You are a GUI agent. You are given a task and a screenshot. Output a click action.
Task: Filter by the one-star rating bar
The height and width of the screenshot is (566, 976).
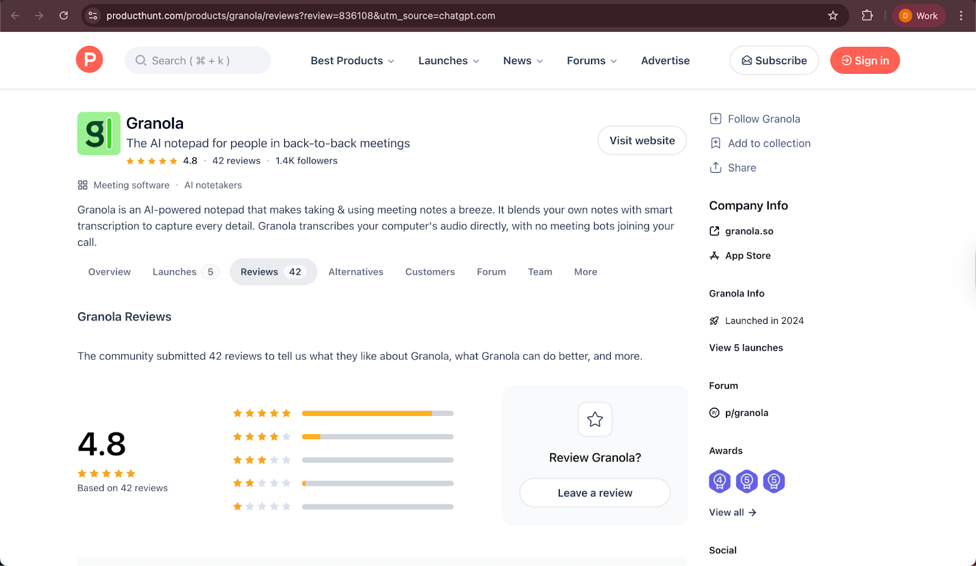(x=378, y=507)
